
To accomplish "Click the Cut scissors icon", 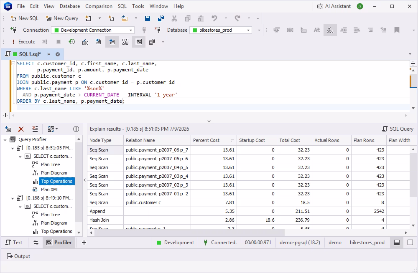I will [x=174, y=18].
